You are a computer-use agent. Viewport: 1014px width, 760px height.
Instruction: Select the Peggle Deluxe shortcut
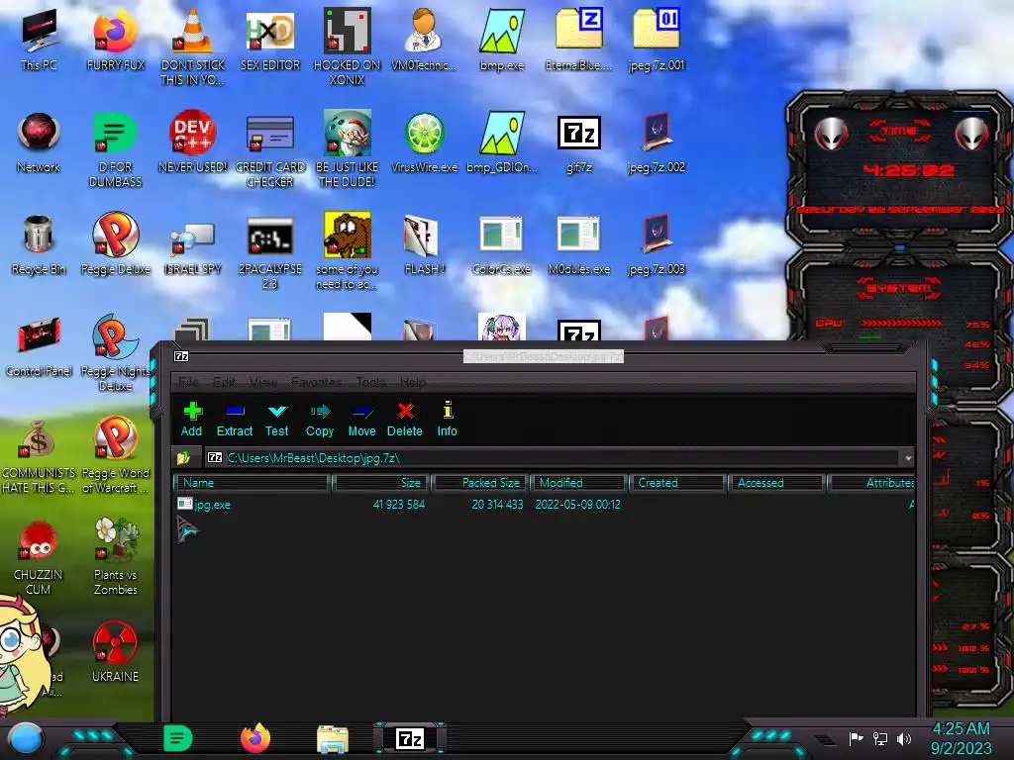point(115,244)
